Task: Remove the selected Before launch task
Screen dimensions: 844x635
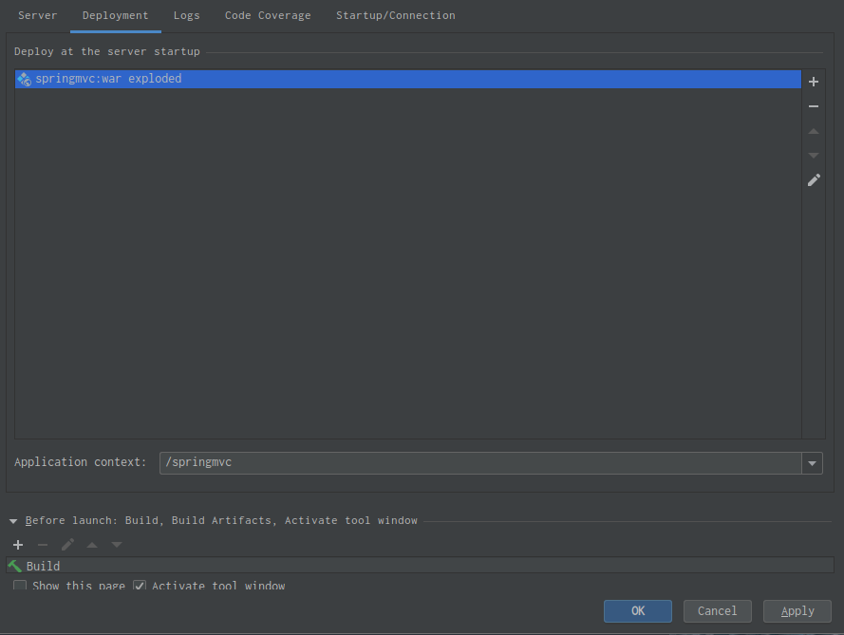Action: pyautogui.click(x=43, y=545)
